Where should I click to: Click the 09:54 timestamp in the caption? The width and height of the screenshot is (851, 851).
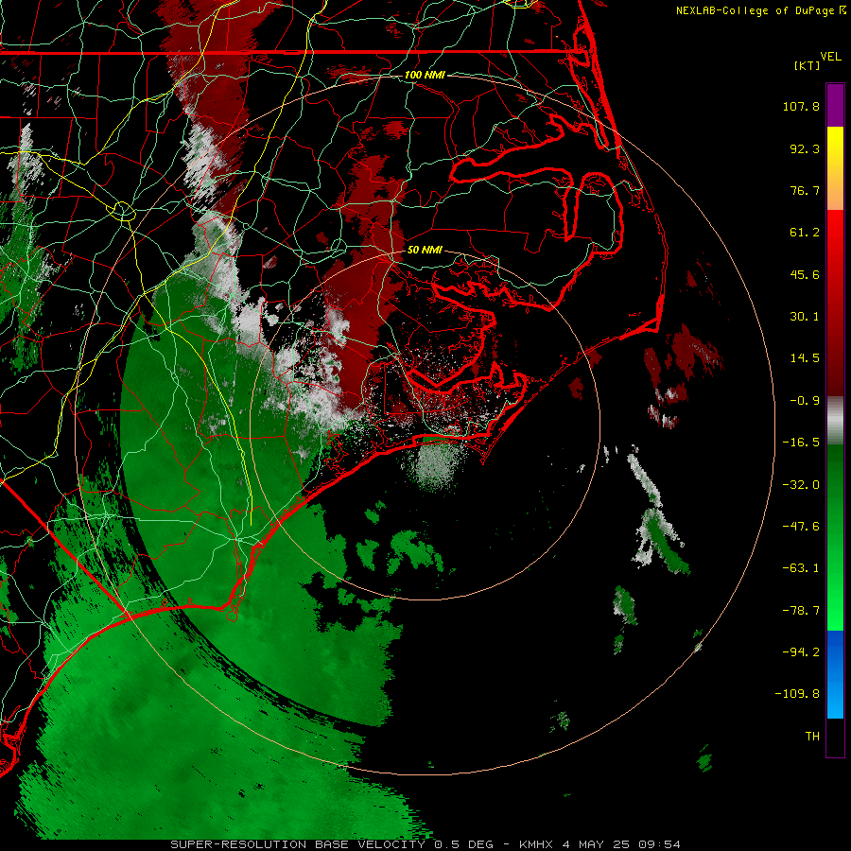click(659, 844)
